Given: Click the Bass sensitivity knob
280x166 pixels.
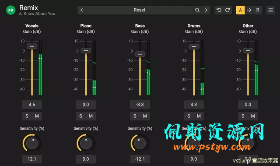Looking at the screenshot, I should (x=140, y=143).
